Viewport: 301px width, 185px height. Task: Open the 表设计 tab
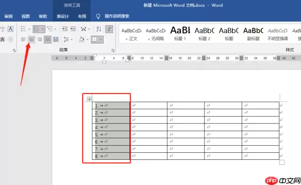pos(62,16)
